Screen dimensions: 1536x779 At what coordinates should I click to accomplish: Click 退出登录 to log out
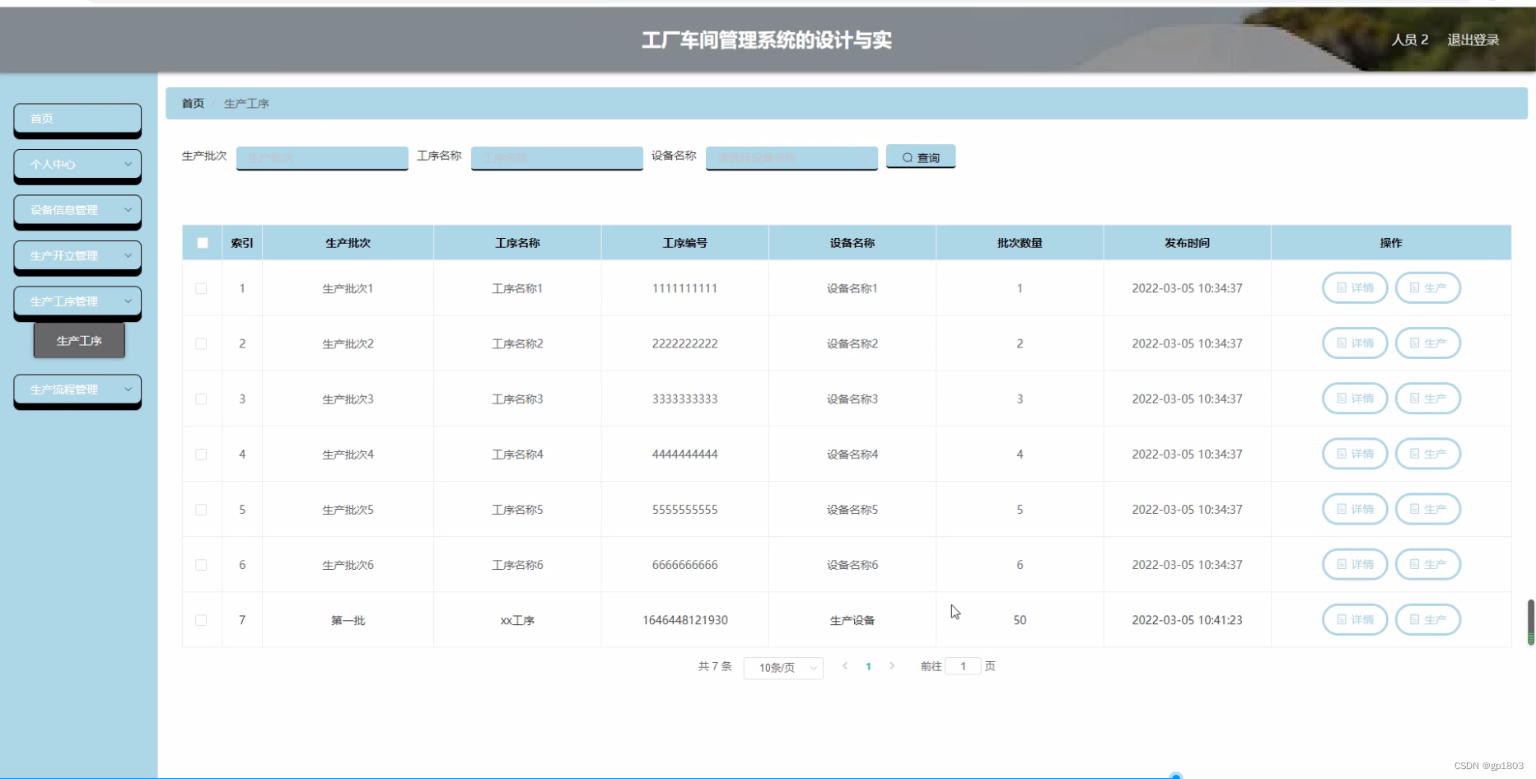click(1473, 40)
